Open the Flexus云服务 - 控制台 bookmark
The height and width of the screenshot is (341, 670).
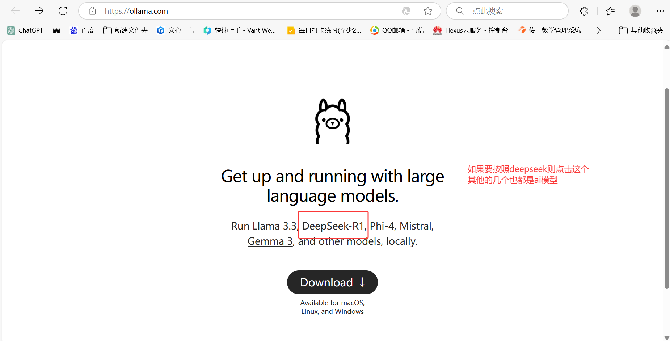(471, 30)
